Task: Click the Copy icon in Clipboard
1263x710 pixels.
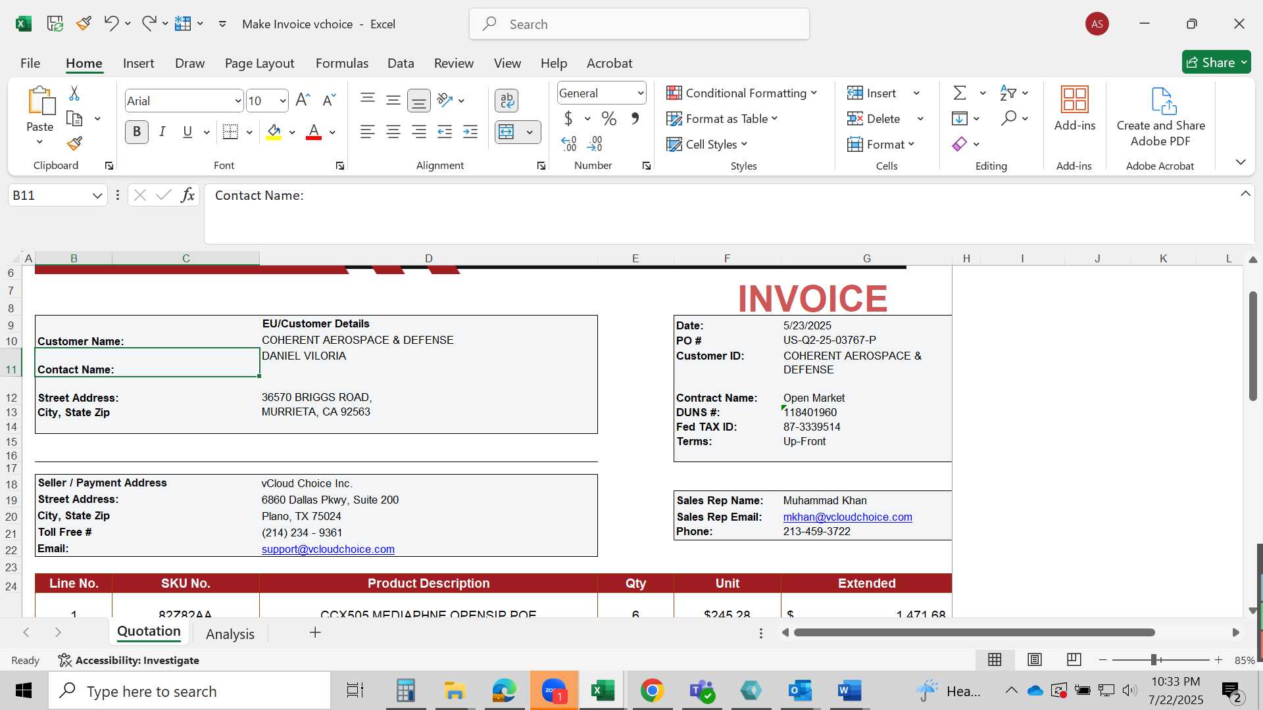Action: pos(74,119)
